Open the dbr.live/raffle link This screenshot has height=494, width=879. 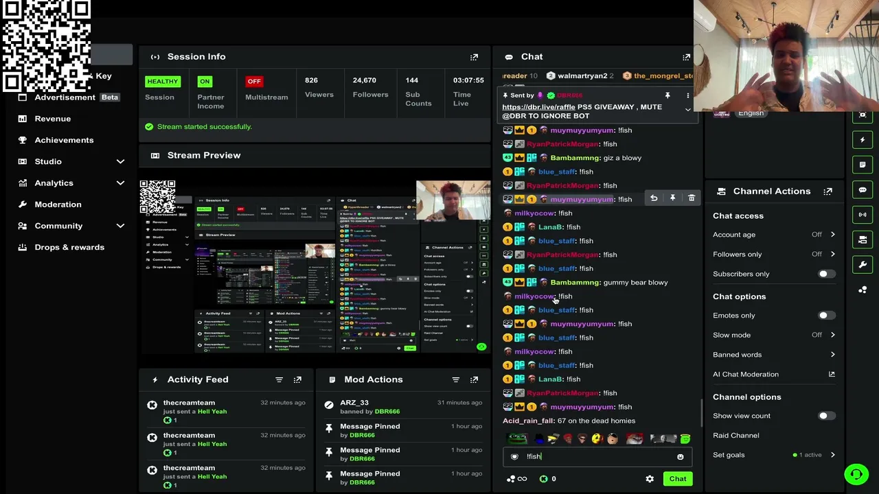click(x=538, y=107)
